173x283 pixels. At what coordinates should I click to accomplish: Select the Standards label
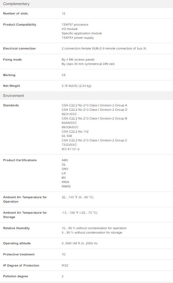(11, 105)
